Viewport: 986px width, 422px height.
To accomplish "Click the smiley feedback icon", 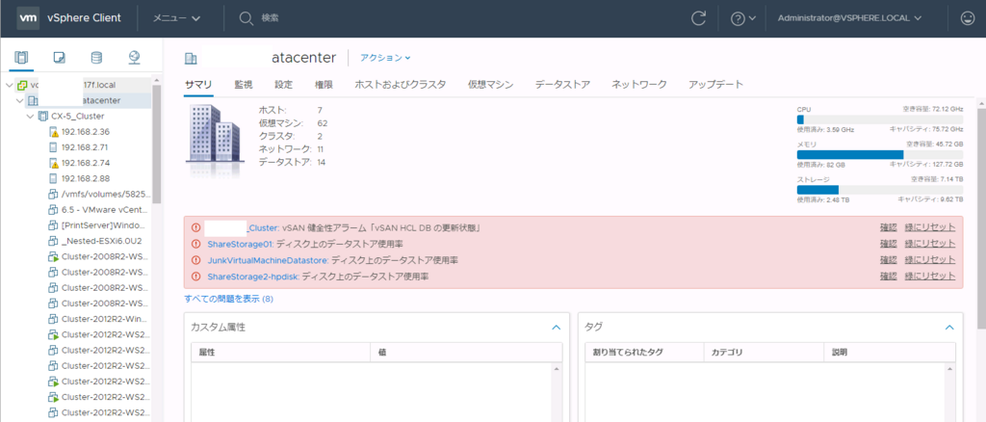I will 968,18.
